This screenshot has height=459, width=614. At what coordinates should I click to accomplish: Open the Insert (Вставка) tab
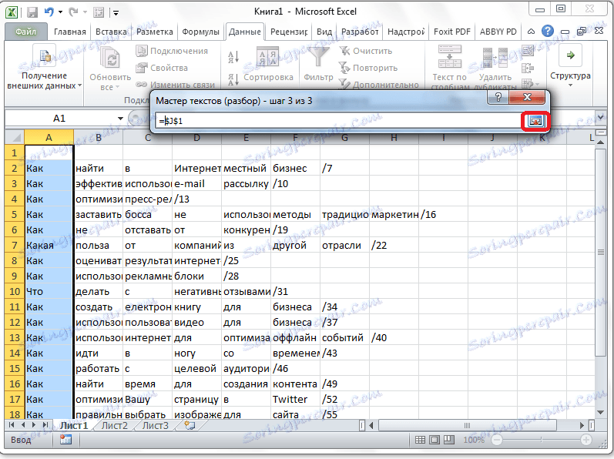point(111,32)
